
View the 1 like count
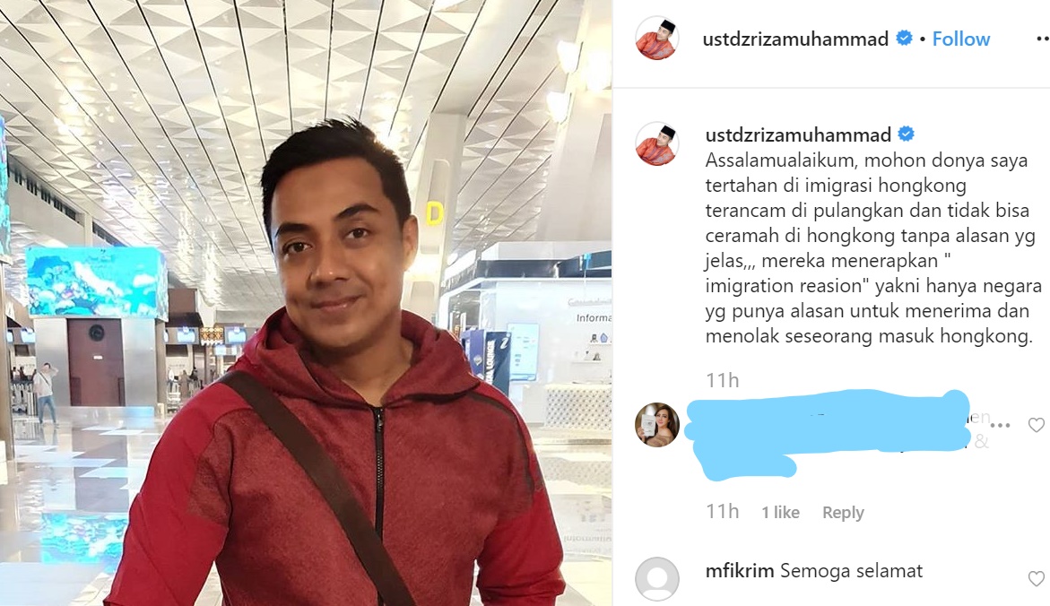tap(781, 512)
